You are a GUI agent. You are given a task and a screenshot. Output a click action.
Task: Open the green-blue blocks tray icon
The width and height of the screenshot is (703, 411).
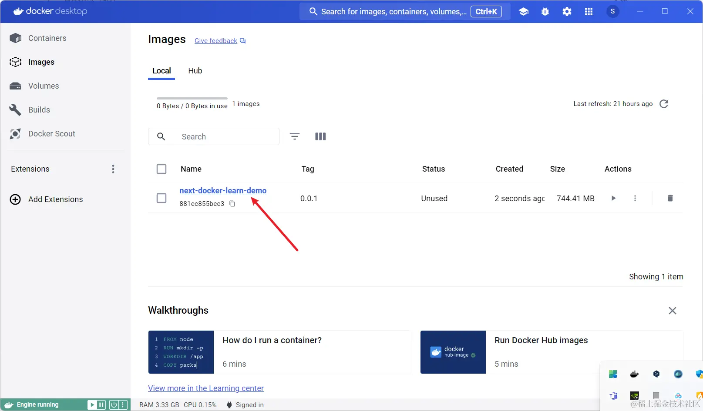point(613,374)
